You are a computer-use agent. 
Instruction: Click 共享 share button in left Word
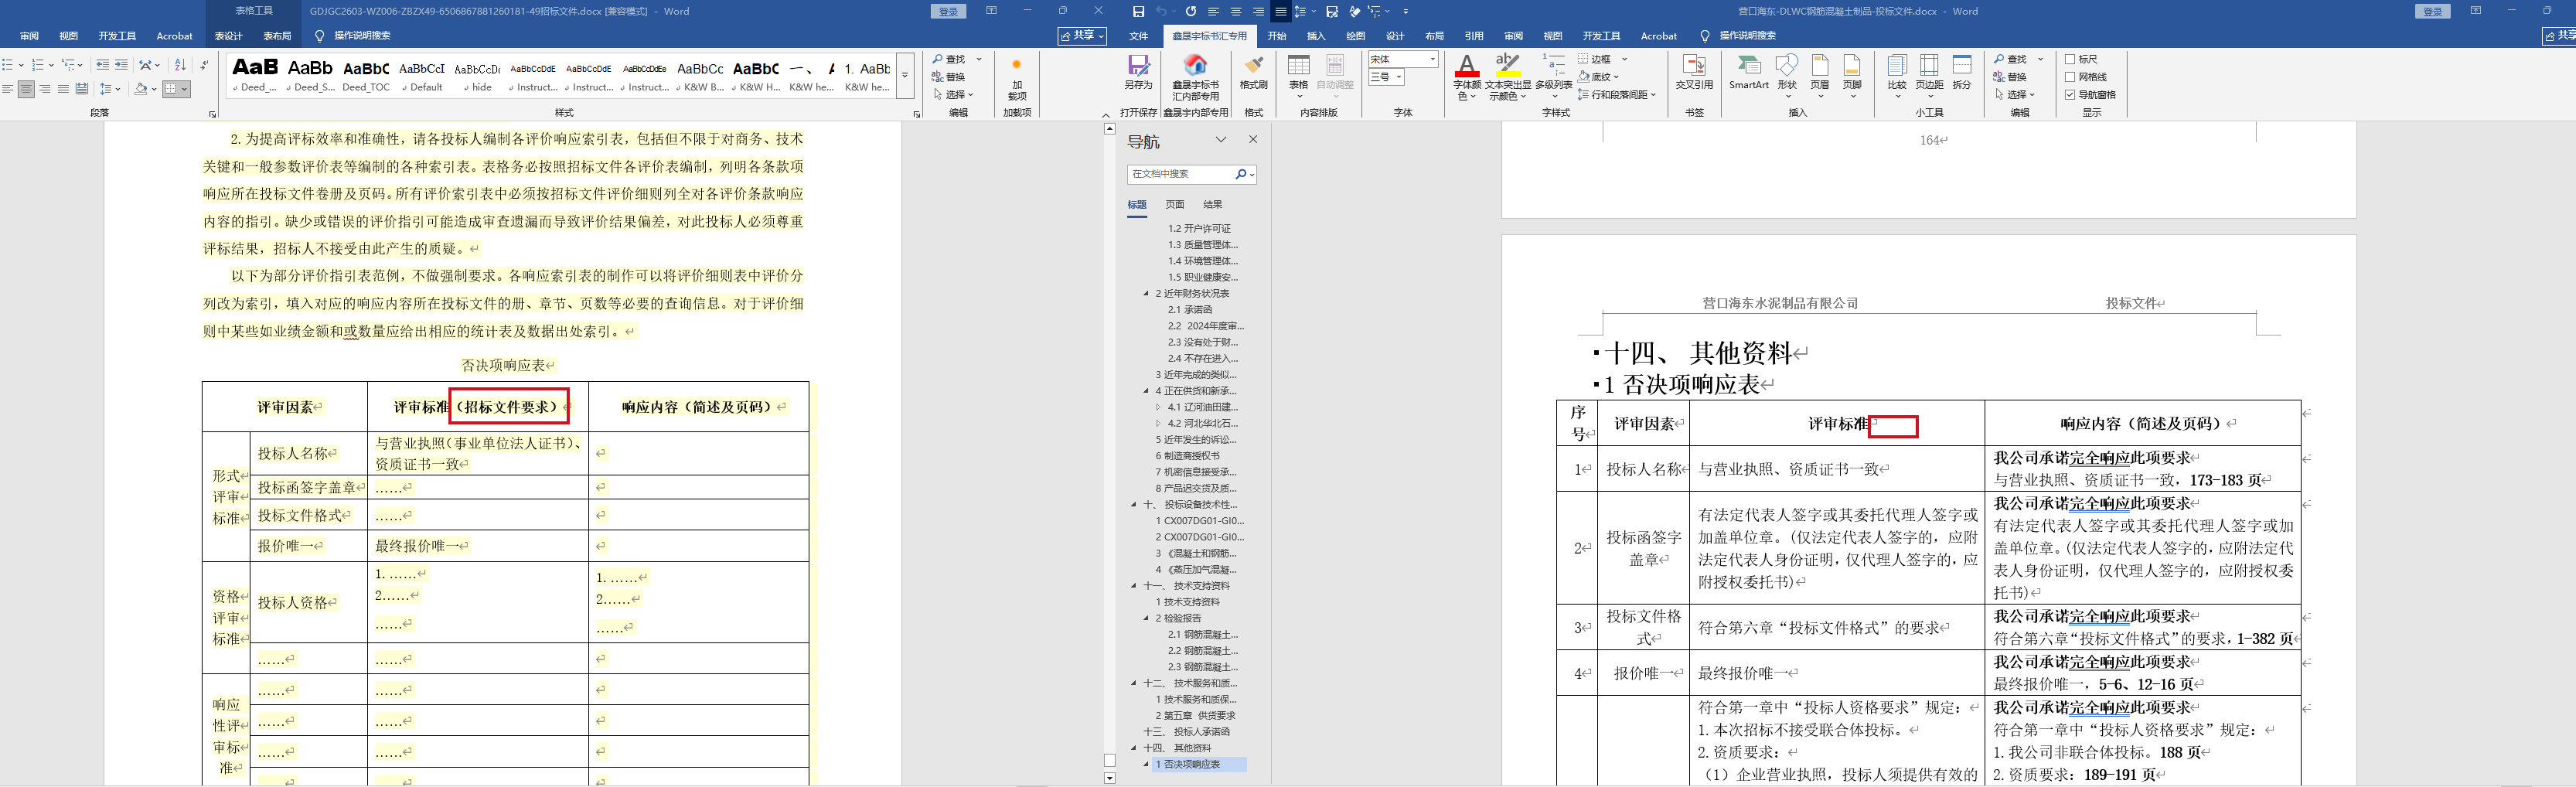tap(1083, 36)
